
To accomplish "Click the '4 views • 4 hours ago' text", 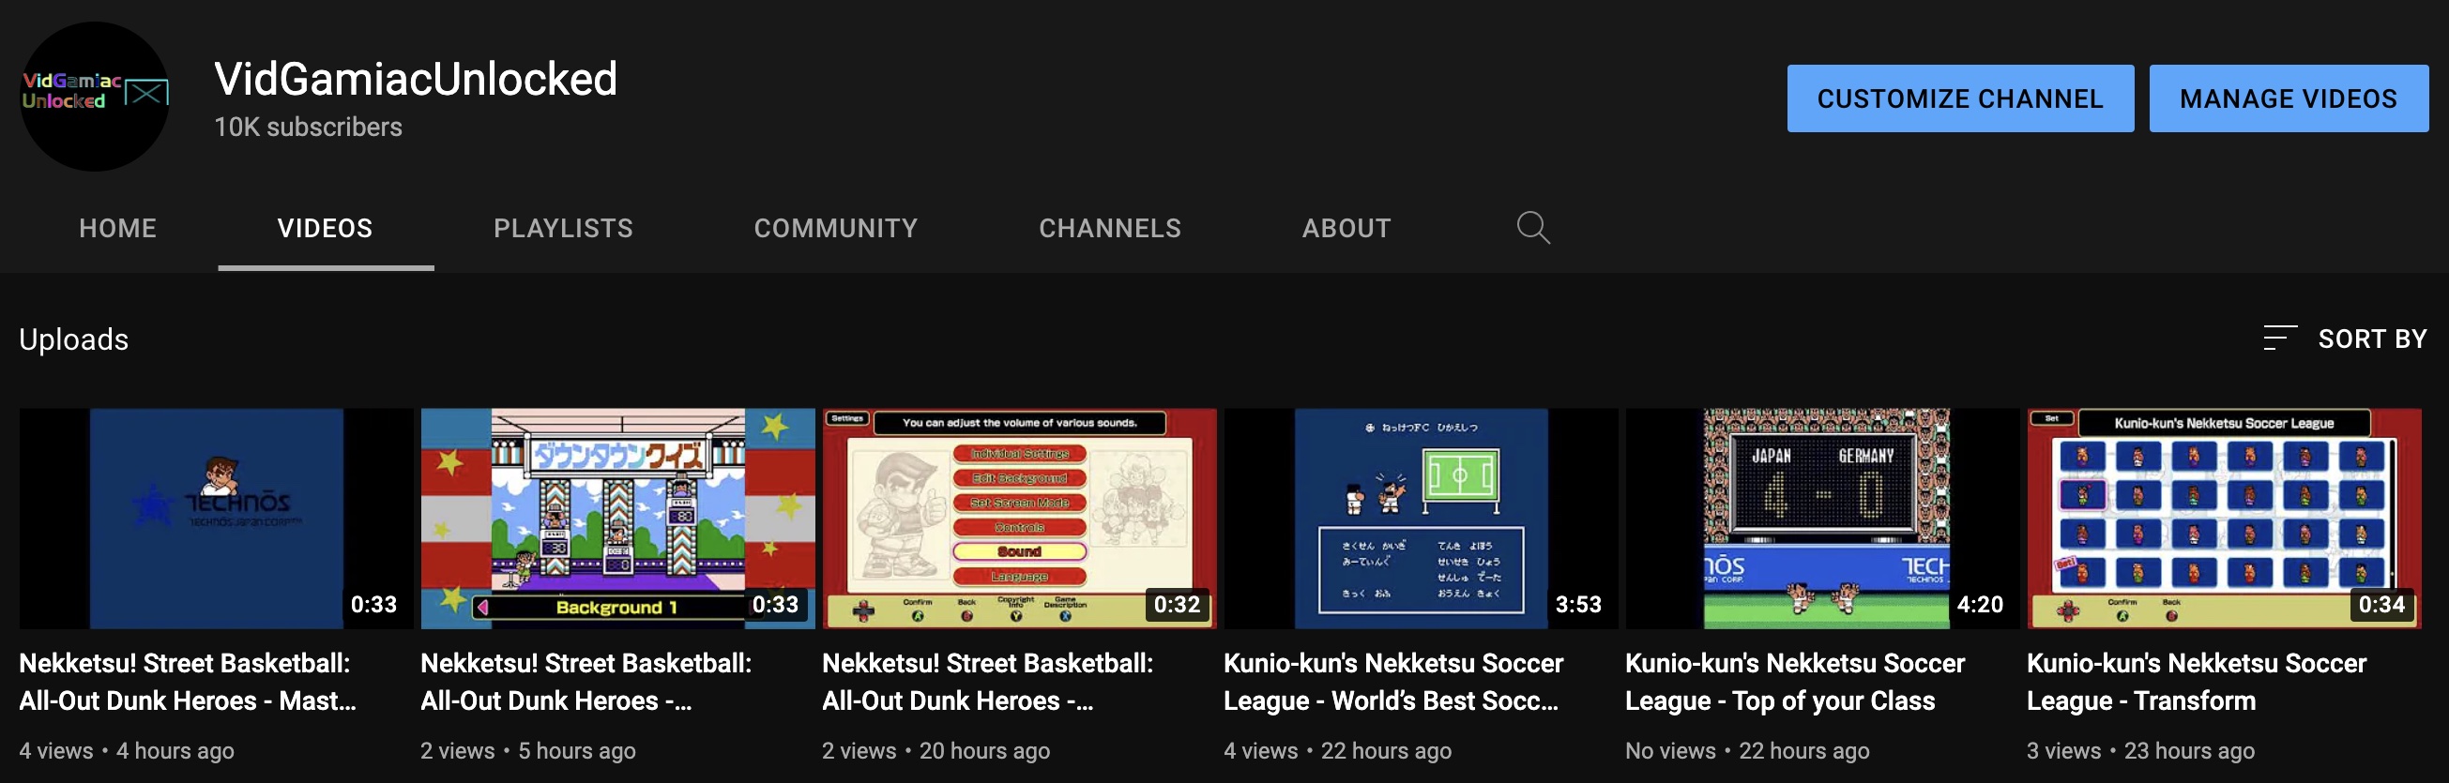I will click(x=127, y=751).
